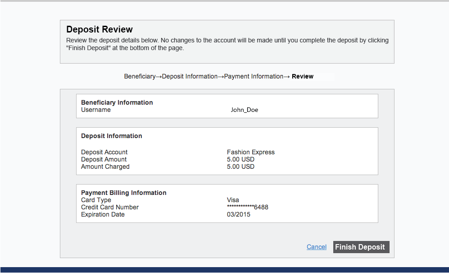This screenshot has width=449, height=273.
Task: Click the Beneficiary Information section title
Action: coord(117,102)
